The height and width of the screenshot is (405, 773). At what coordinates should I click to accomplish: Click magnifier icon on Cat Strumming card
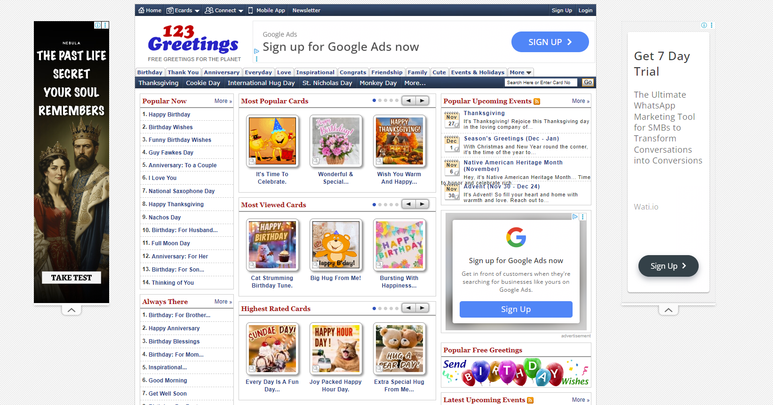(253, 265)
